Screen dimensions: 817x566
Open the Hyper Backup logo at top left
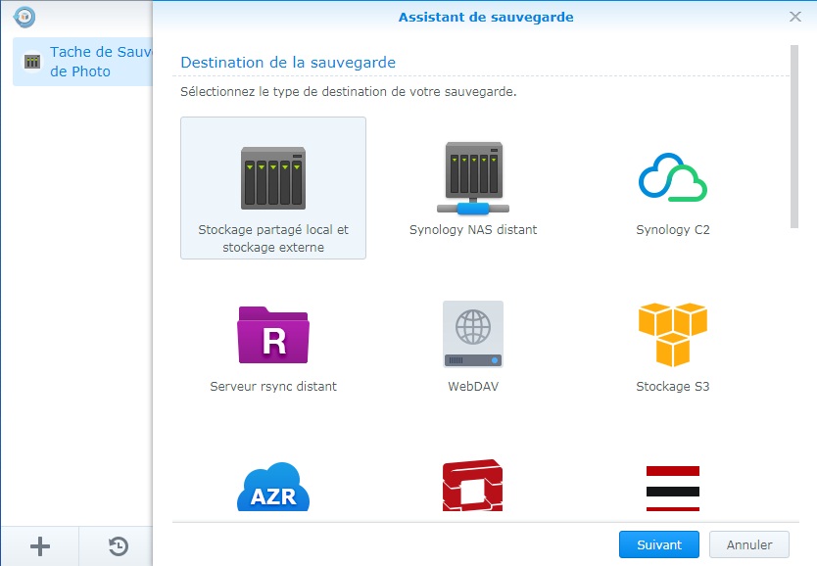(24, 17)
